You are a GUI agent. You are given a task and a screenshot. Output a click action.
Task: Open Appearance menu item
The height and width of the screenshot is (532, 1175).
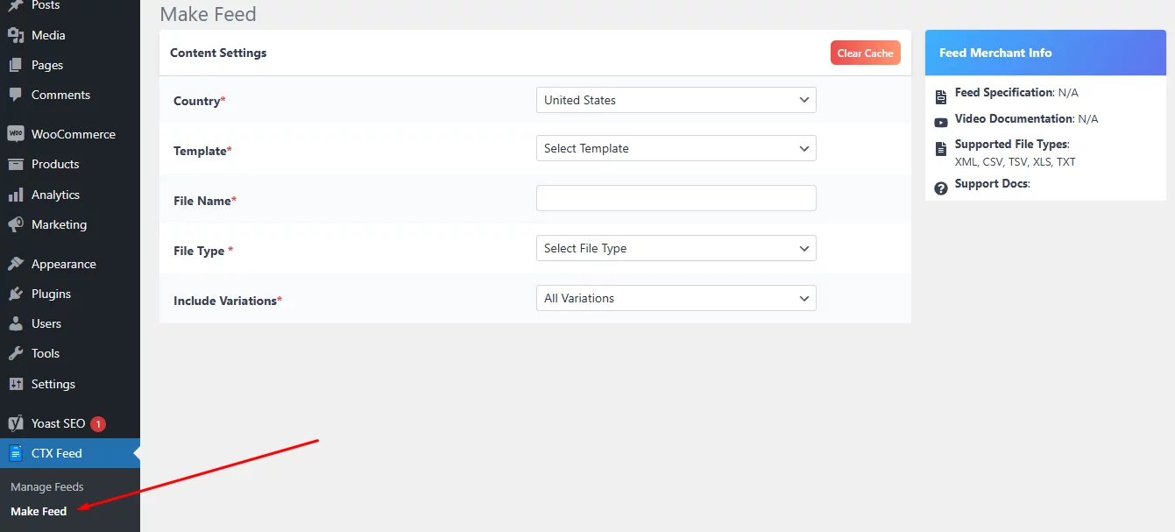point(70,264)
